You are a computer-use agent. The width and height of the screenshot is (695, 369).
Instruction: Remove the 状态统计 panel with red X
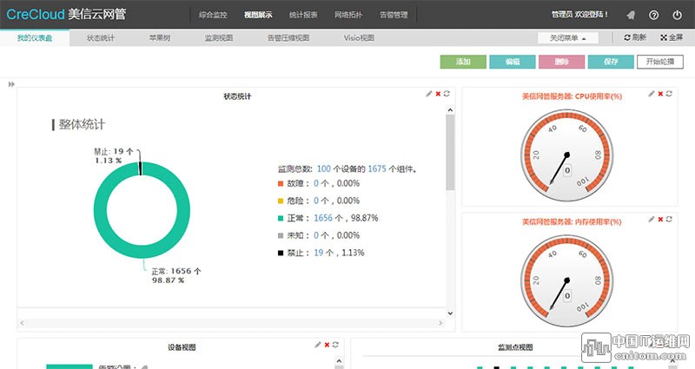coord(438,94)
